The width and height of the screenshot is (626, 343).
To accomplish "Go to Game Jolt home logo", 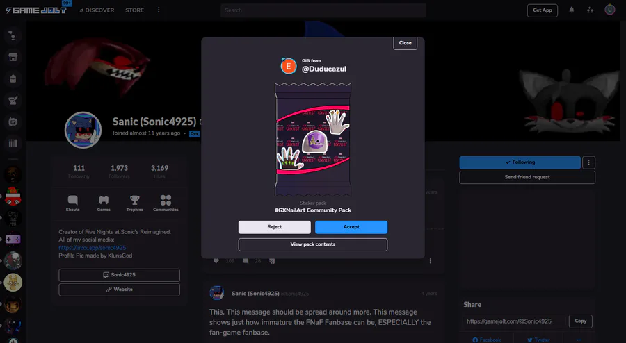I will (x=36, y=10).
